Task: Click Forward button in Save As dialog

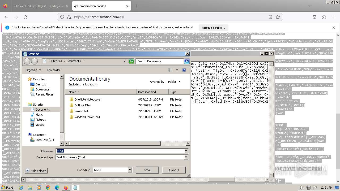Action: coord(34,61)
